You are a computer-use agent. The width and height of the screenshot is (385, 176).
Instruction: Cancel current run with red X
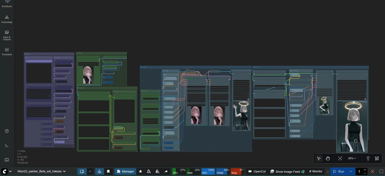pos(372,172)
